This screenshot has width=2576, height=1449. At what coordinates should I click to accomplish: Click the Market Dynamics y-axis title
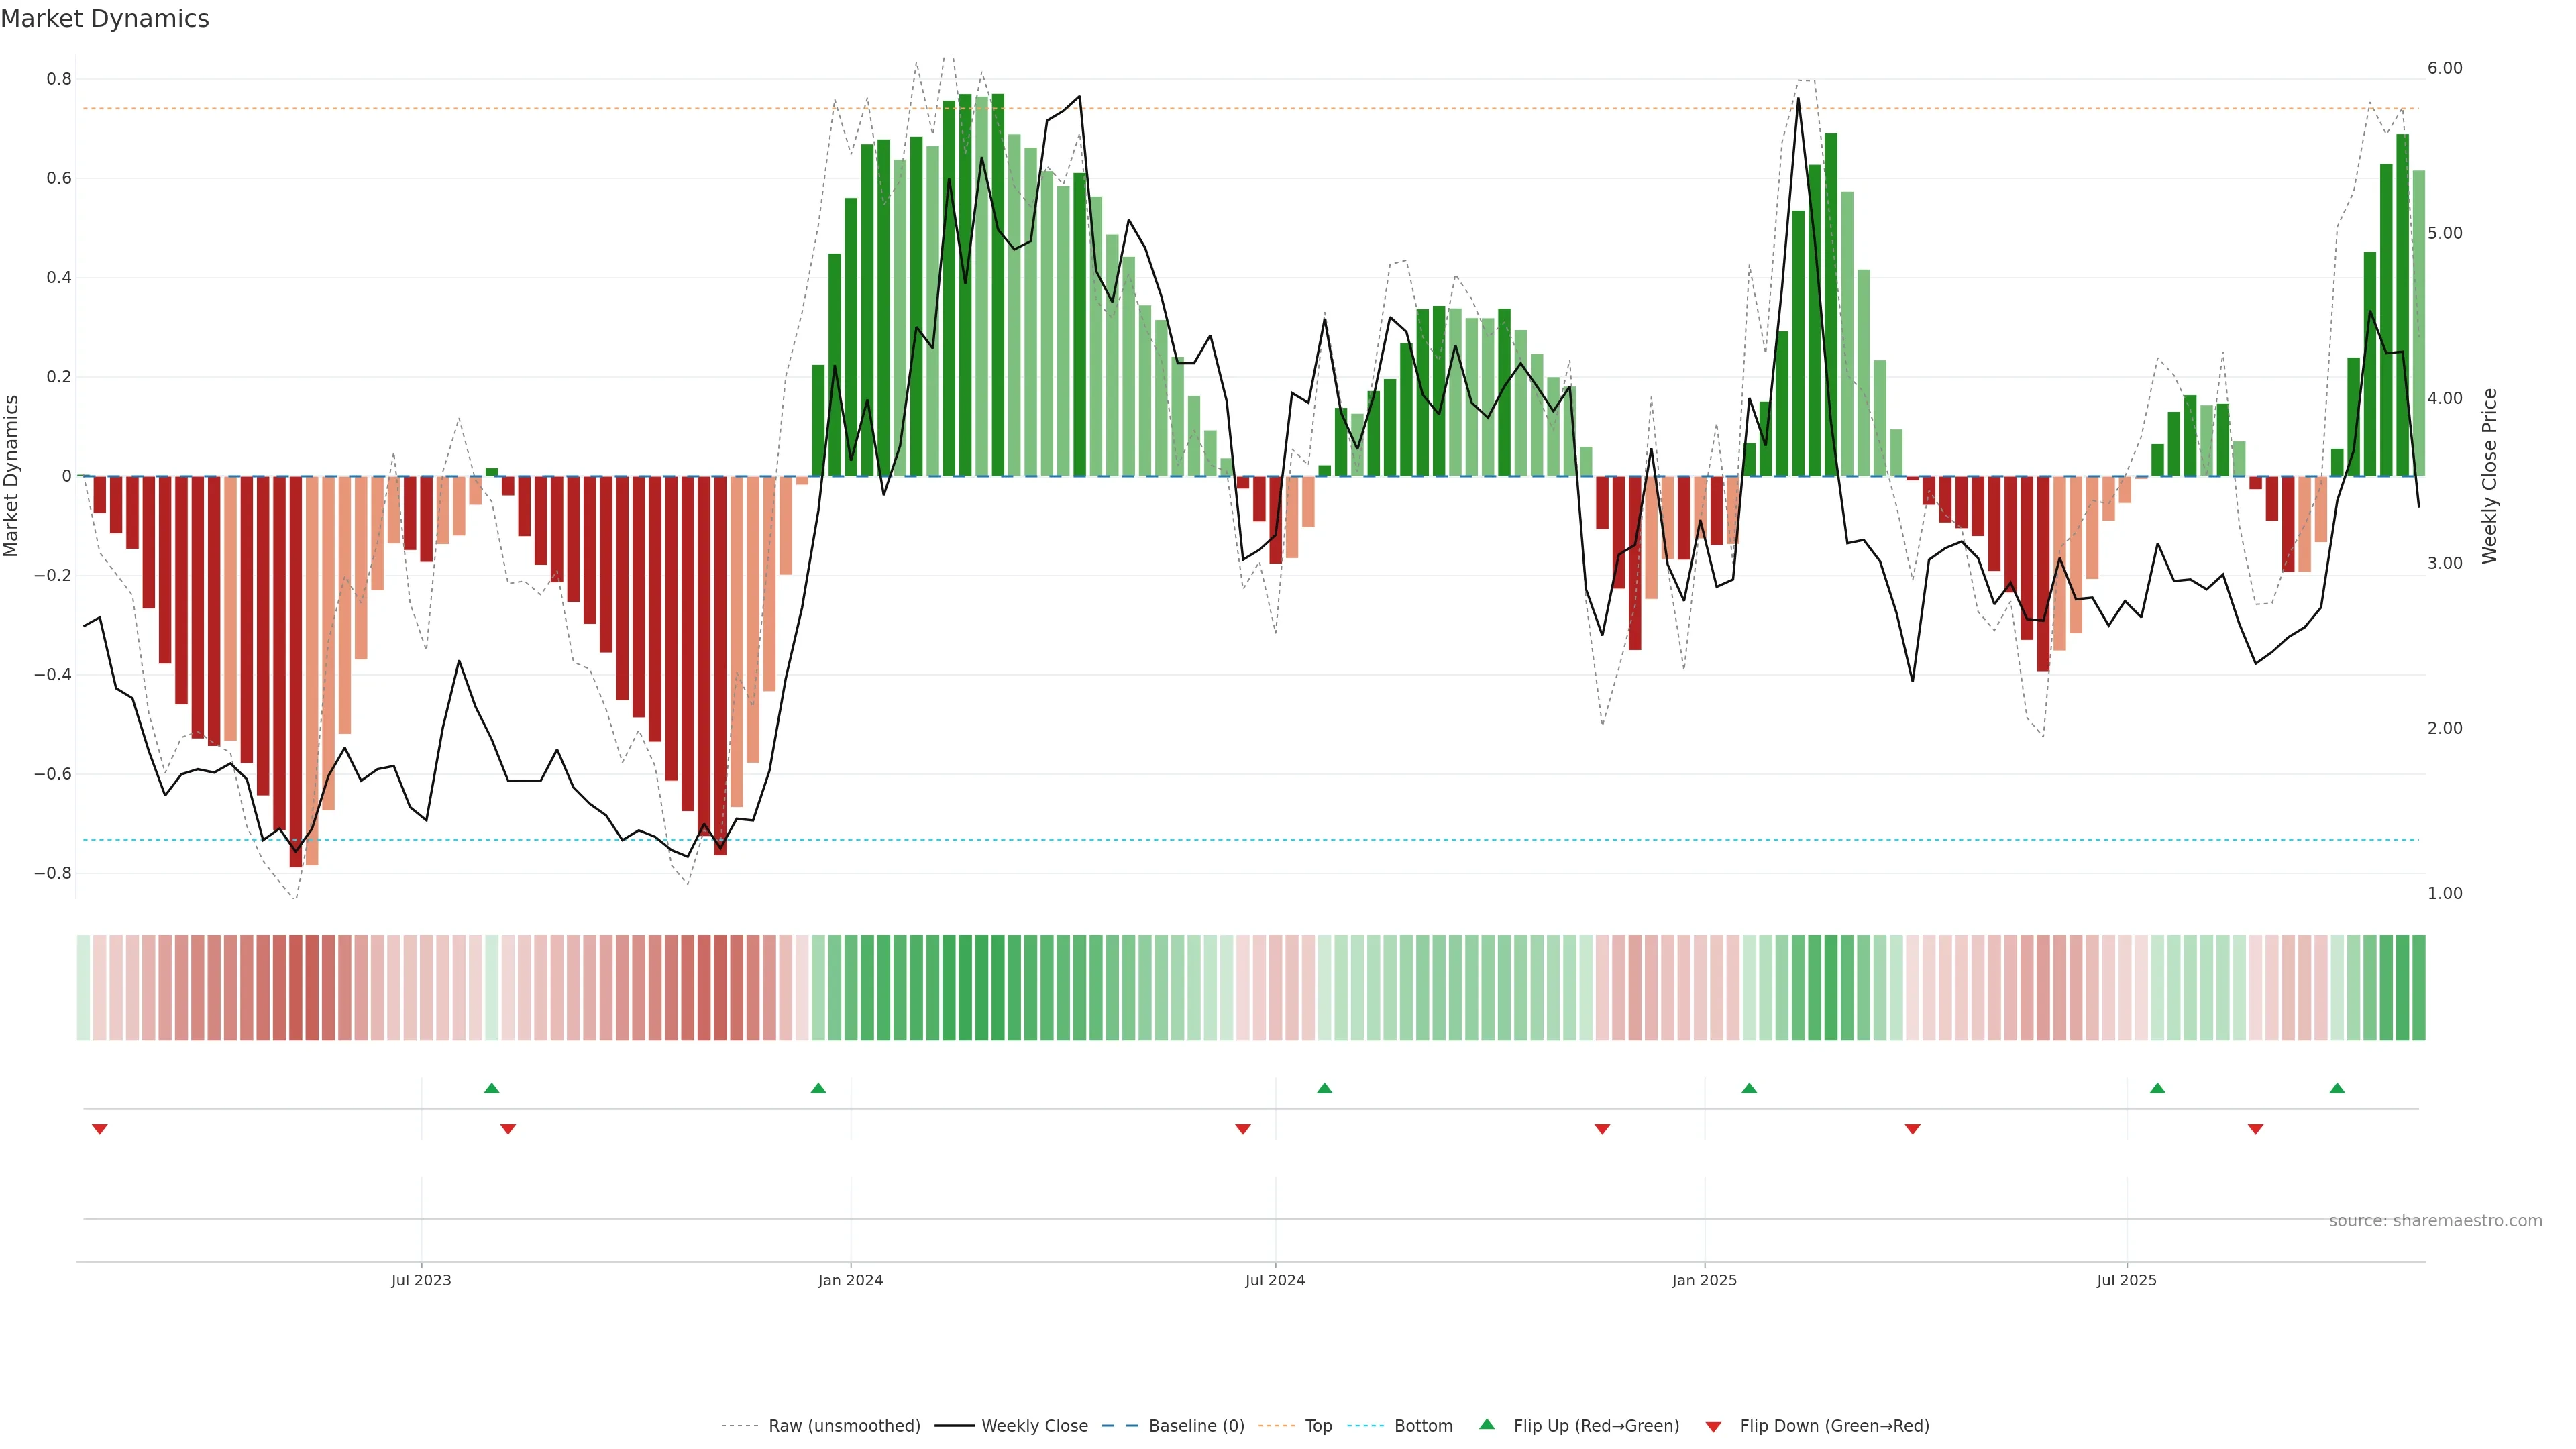(12, 476)
